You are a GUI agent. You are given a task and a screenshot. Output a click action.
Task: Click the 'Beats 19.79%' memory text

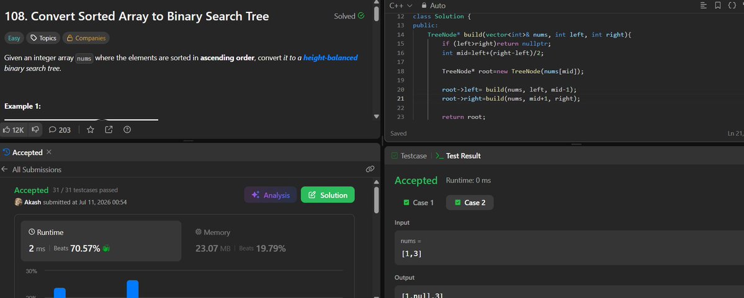[262, 248]
